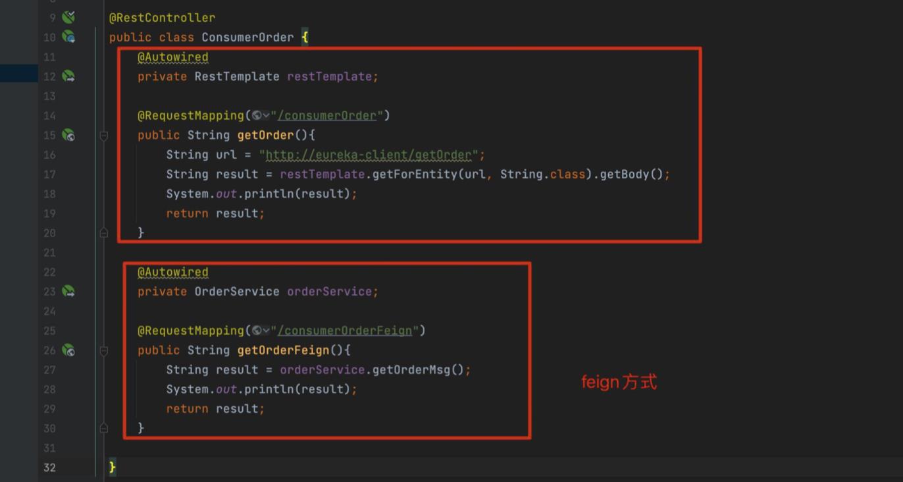The width and height of the screenshot is (903, 482).
Task: Click the request mapping gutter icon on line 15
Action: [68, 135]
